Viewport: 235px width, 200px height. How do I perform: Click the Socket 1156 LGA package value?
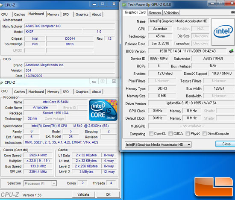click(56, 113)
